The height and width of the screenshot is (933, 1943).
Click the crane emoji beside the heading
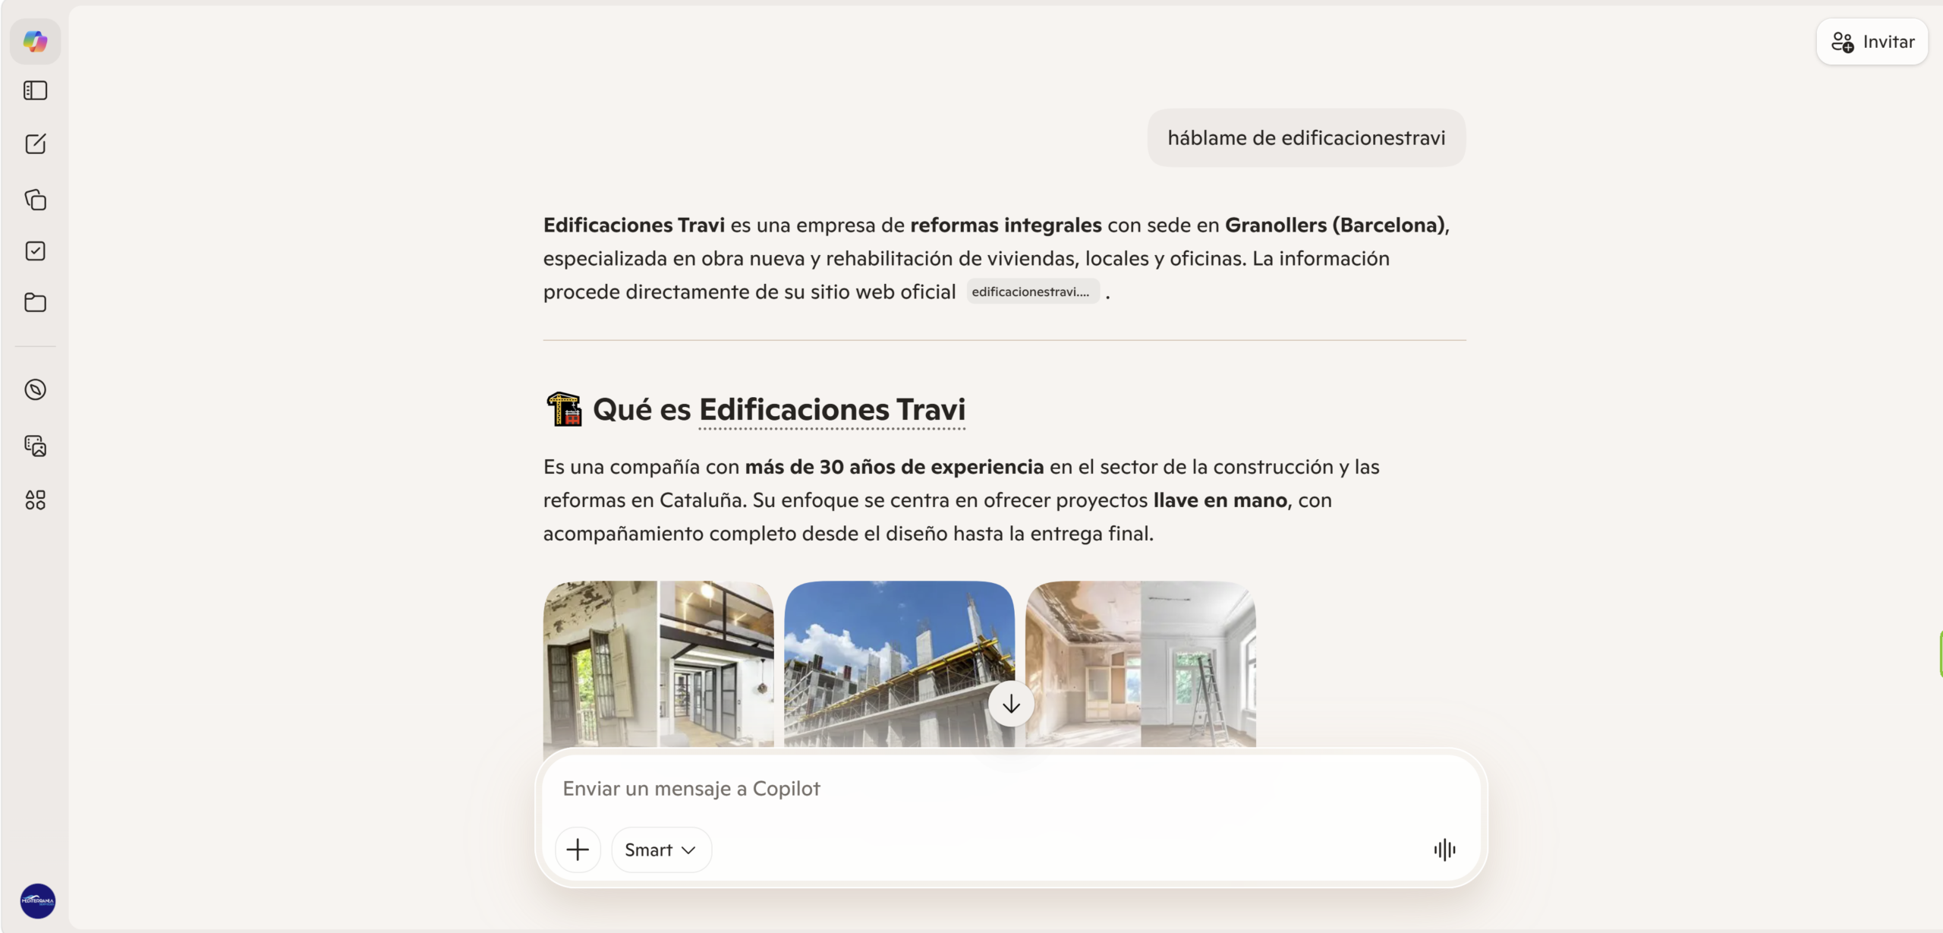pos(564,410)
